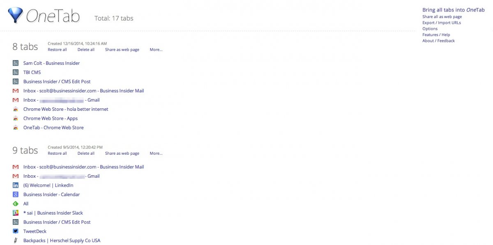Open the Sam Colt - Business Insider link
The height and width of the screenshot is (245, 493).
coord(51,63)
